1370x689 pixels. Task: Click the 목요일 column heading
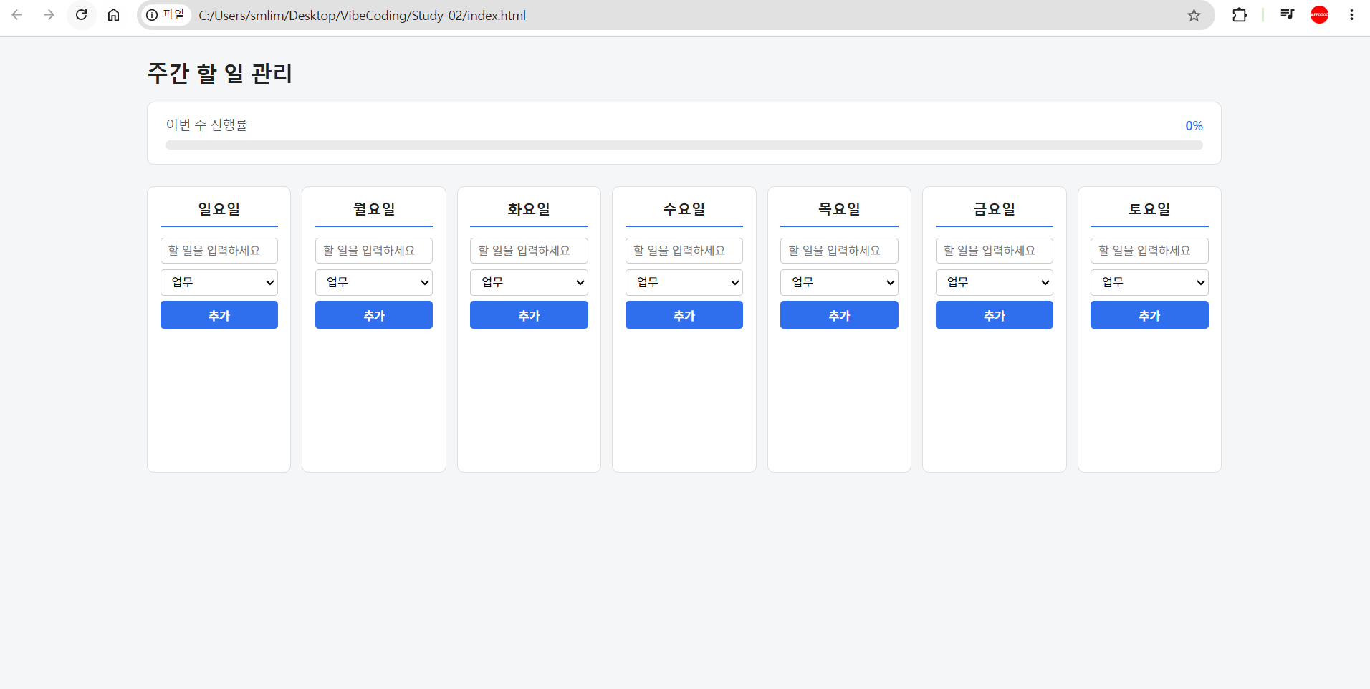click(839, 209)
